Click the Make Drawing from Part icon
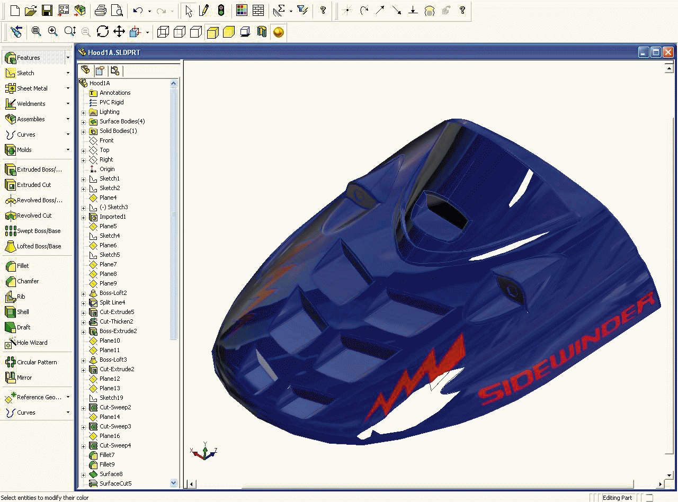The image size is (678, 502). coord(64,10)
